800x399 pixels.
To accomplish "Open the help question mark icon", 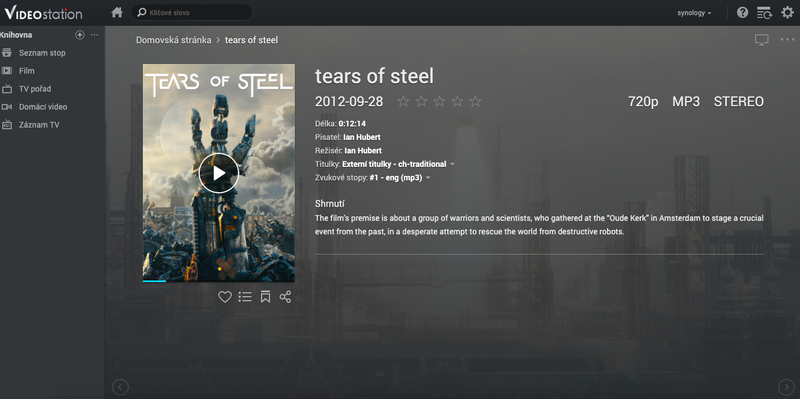I will [x=743, y=12].
